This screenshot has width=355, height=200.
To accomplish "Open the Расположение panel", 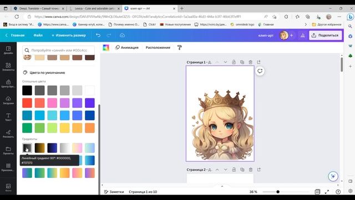I will point(158,47).
